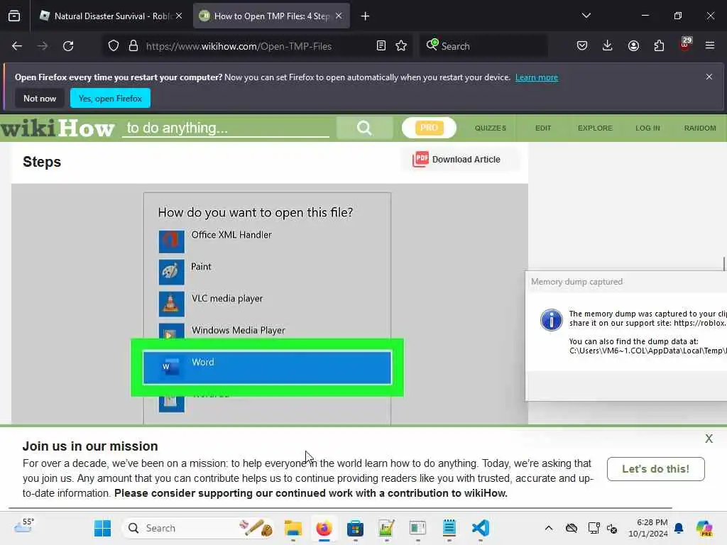Open the EXPLORE menu item
727x545 pixels.
click(x=595, y=128)
